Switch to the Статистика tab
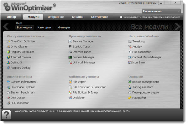 (100, 17)
